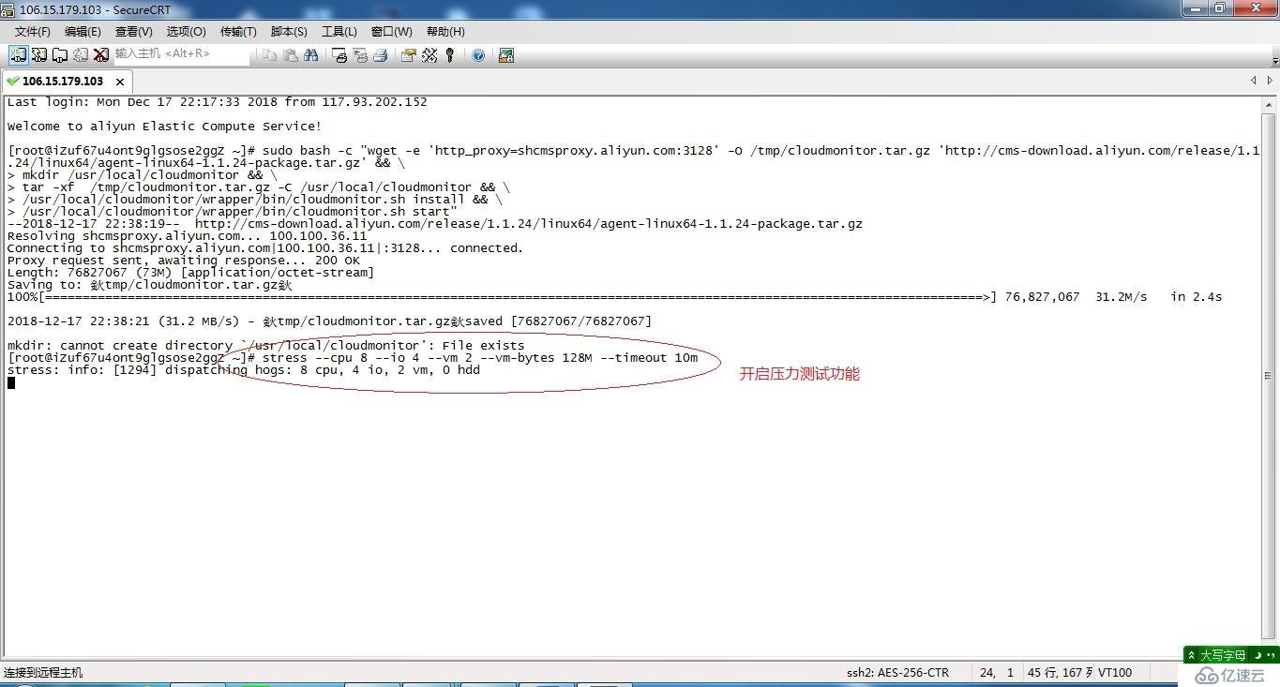This screenshot has height=687, width=1280.
Task: Click the terminal scrollbar up arrow
Action: [1271, 103]
